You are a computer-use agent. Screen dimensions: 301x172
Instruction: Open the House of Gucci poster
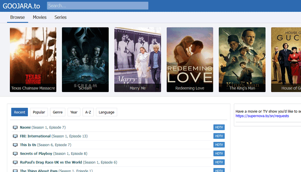tap(286, 59)
